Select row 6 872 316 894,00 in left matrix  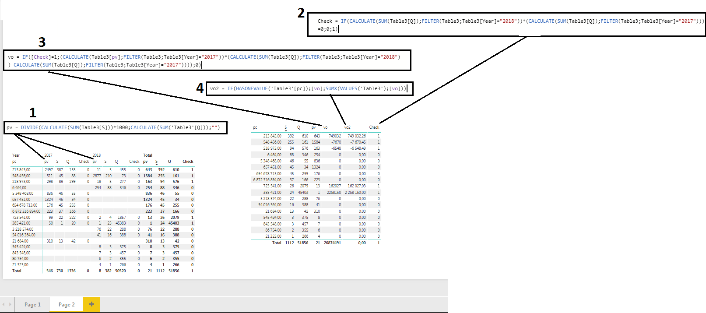click(x=26, y=211)
